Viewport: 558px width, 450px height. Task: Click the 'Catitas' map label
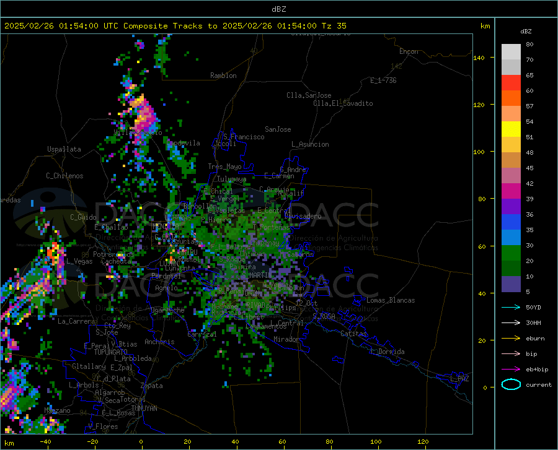(354, 334)
